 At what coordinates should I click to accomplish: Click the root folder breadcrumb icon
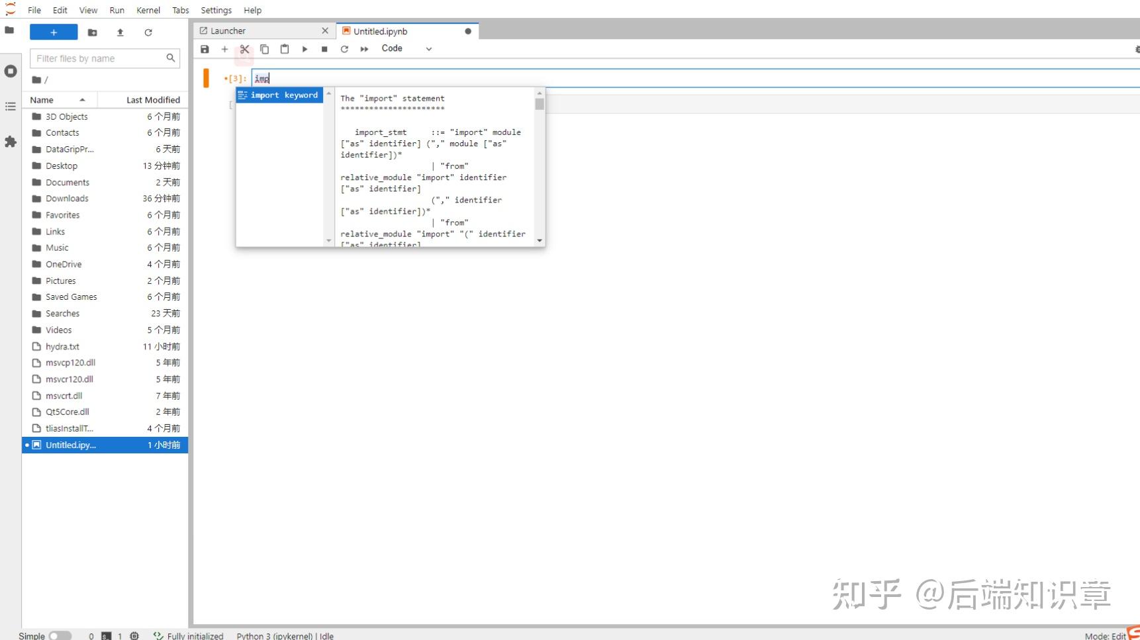point(36,80)
